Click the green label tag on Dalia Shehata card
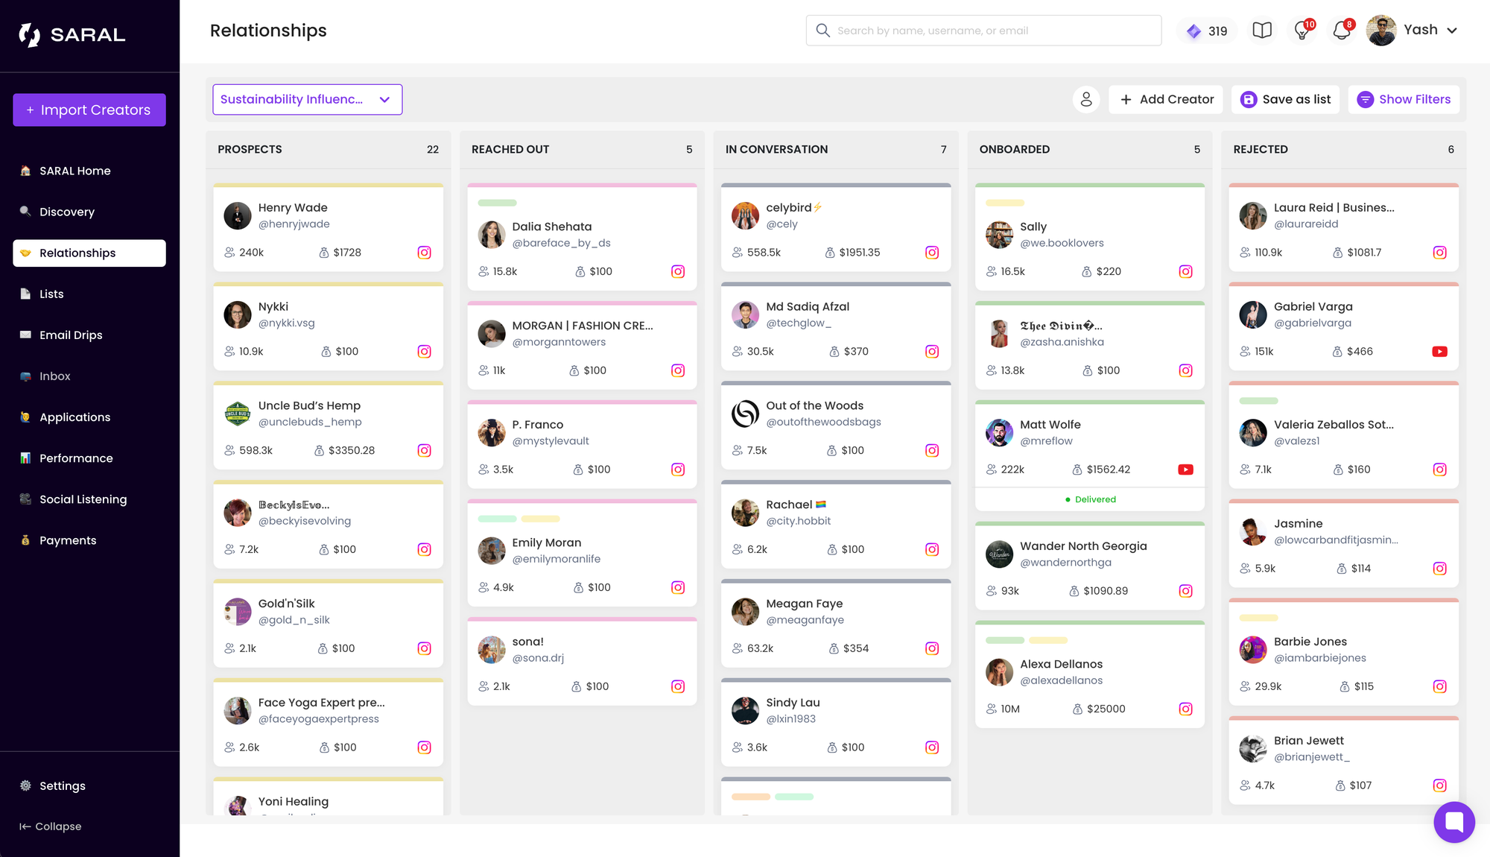Viewport: 1490px width, 857px height. (x=497, y=203)
